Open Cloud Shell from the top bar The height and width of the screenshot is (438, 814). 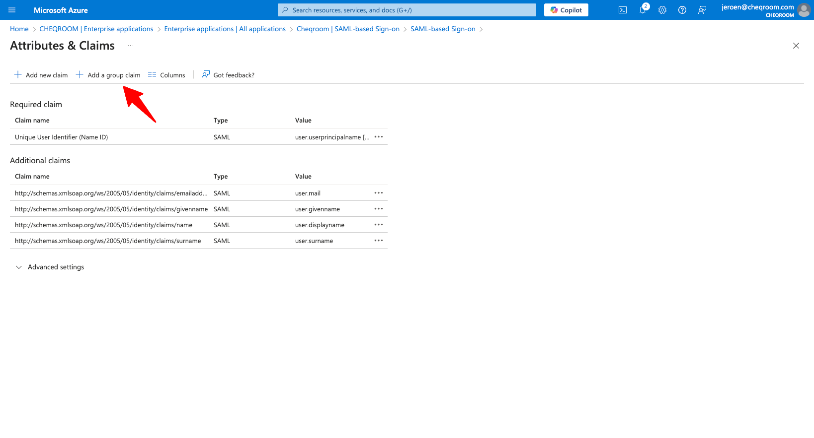622,10
